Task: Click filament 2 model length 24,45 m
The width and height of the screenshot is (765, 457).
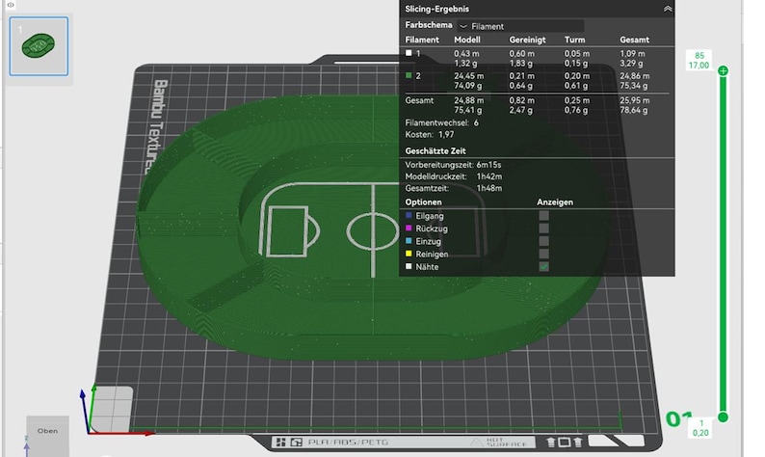Action: [469, 75]
